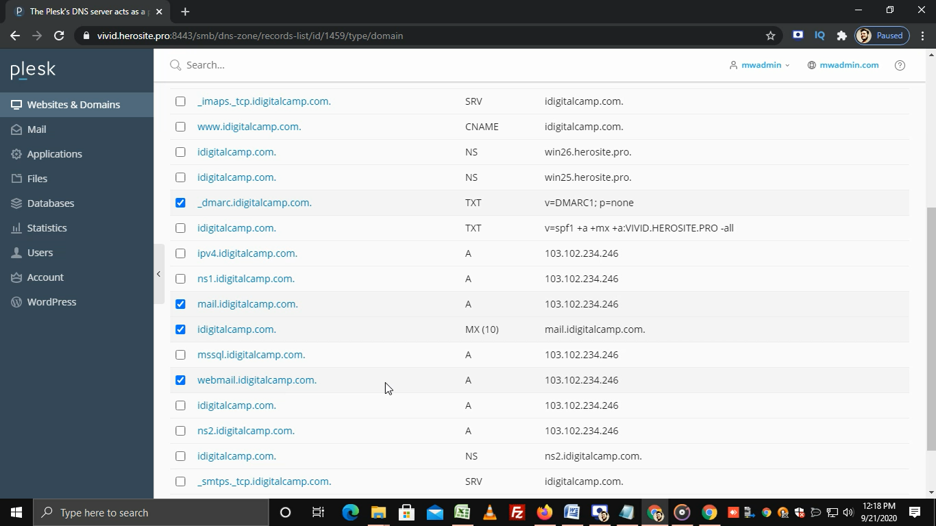Collapse sidebar with the arrow handle
The height and width of the screenshot is (526, 936).
(x=158, y=274)
